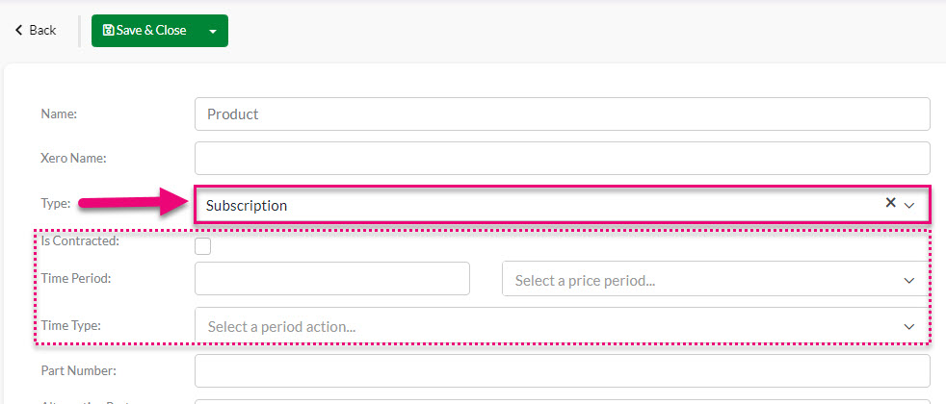Select the Subscription text in Type
The height and width of the screenshot is (404, 946).
pyautogui.click(x=247, y=206)
